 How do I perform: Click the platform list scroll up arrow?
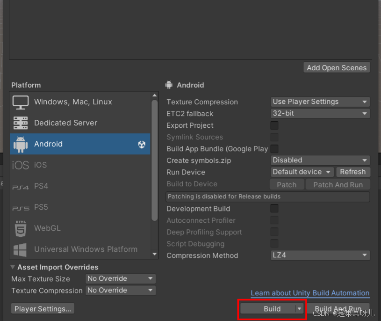(155, 95)
